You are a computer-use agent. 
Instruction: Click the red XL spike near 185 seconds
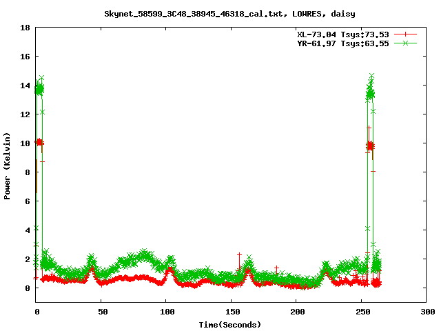pos(276,270)
